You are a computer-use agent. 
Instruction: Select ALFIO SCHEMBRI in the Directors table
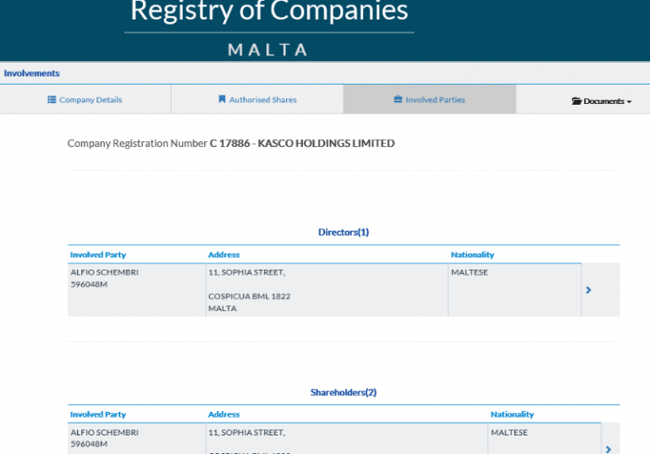(104, 272)
